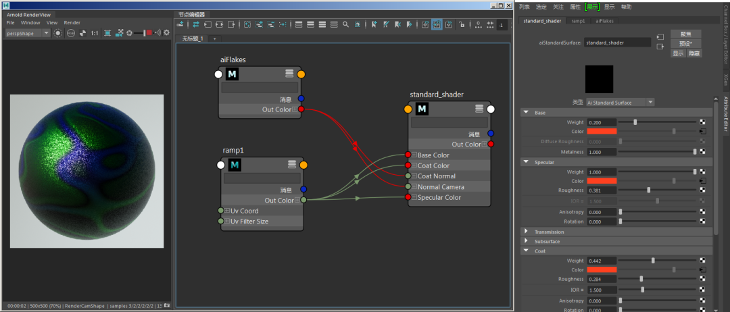This screenshot has width=730, height=312.
Task: Click the crop region icon in RenderView
Action: tap(107, 33)
